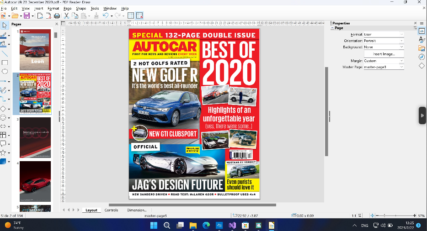Select the Connector tool
Viewport: 427px width, 231px height.
[x=3, y=99]
